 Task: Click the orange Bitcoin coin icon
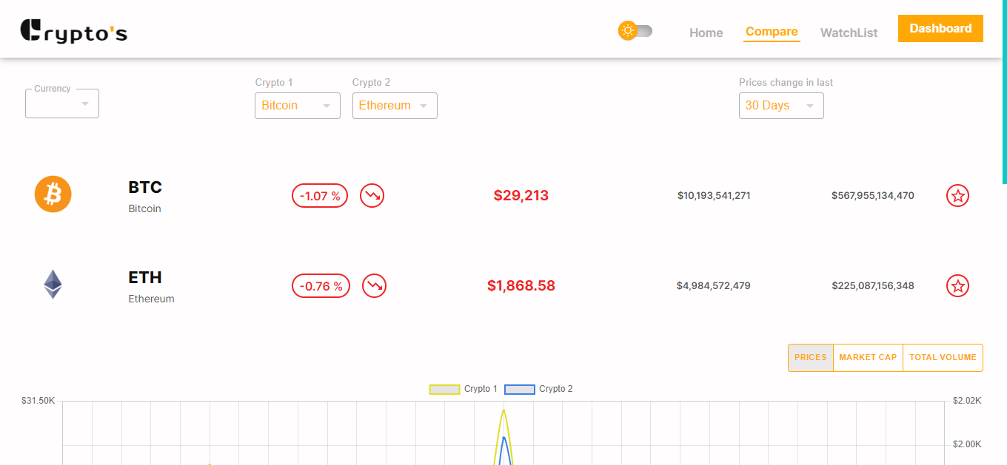53,194
